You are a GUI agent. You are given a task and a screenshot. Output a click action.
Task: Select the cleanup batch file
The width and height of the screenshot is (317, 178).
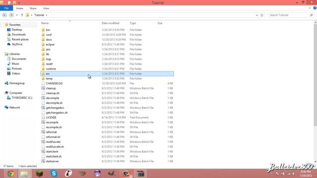point(107,88)
